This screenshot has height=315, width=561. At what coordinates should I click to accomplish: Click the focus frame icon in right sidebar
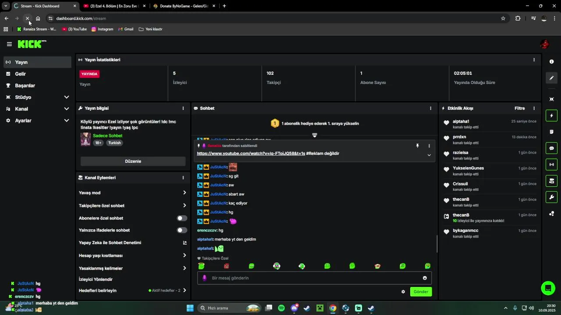[552, 99]
